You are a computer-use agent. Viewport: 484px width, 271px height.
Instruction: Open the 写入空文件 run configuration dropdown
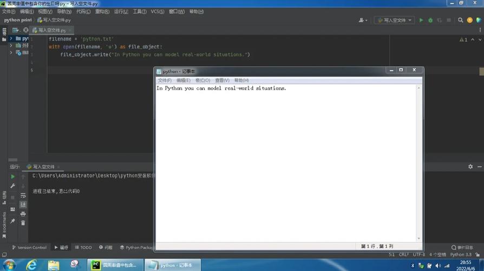tap(395, 20)
